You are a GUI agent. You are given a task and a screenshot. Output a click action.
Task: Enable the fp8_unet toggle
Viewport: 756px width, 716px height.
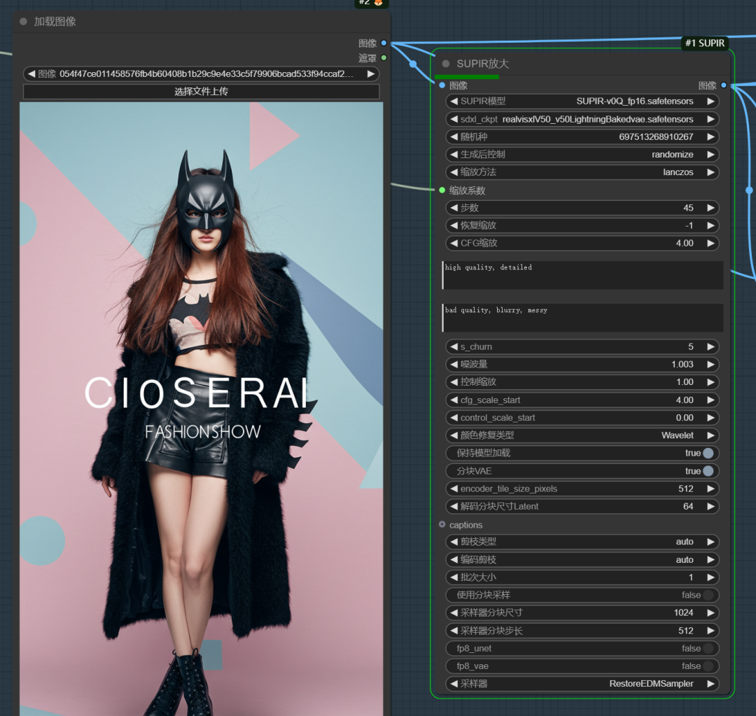(x=708, y=649)
